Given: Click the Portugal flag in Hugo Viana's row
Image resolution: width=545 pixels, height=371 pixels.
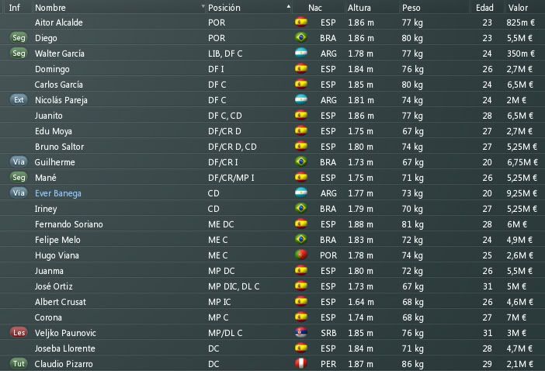Looking at the screenshot, I should click(x=301, y=255).
